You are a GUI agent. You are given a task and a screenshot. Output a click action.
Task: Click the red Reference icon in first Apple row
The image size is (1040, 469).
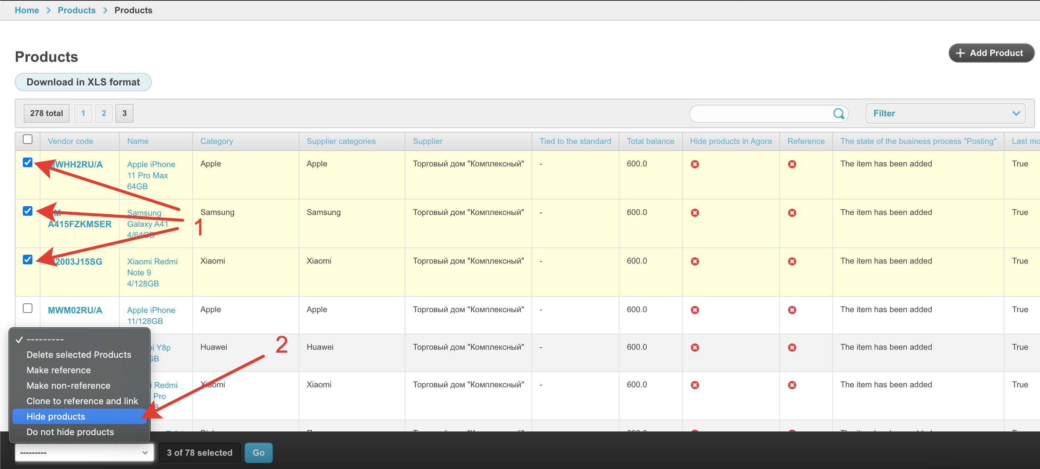(792, 164)
